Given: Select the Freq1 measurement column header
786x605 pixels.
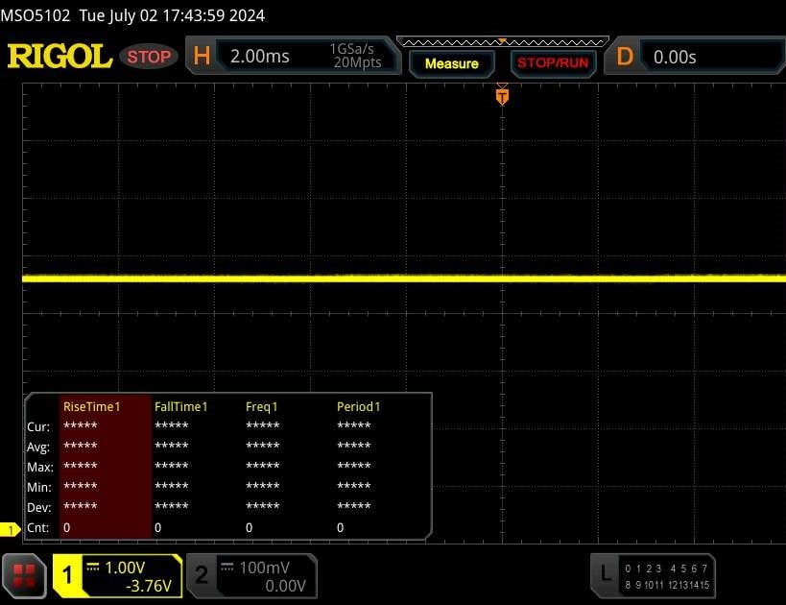Looking at the screenshot, I should click(x=262, y=407).
